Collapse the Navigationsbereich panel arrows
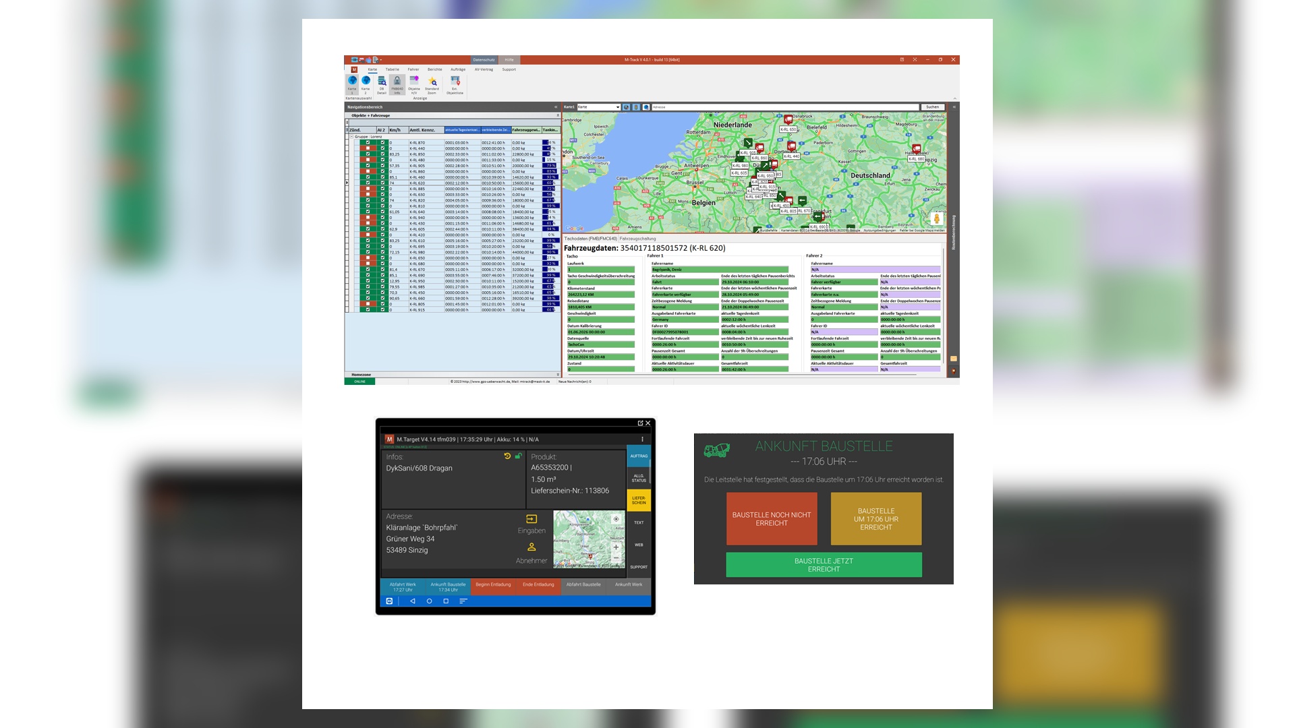 pyautogui.click(x=556, y=107)
